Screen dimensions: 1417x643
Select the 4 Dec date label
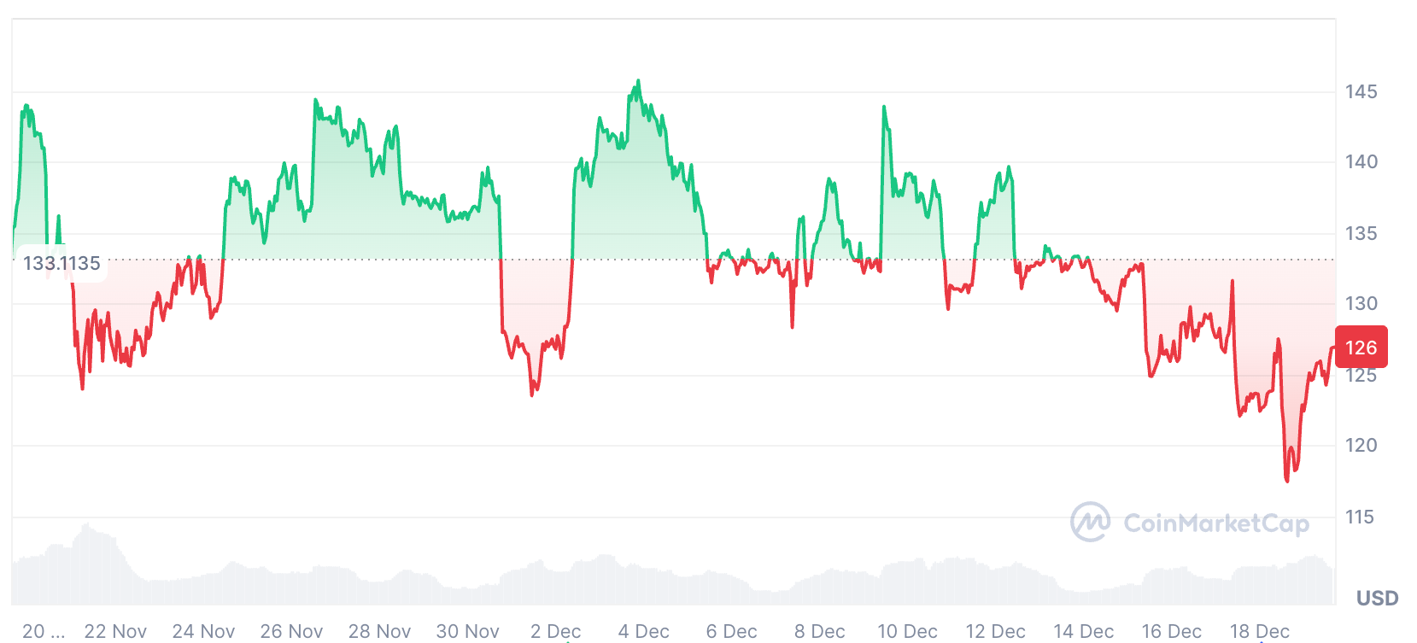coord(643,631)
